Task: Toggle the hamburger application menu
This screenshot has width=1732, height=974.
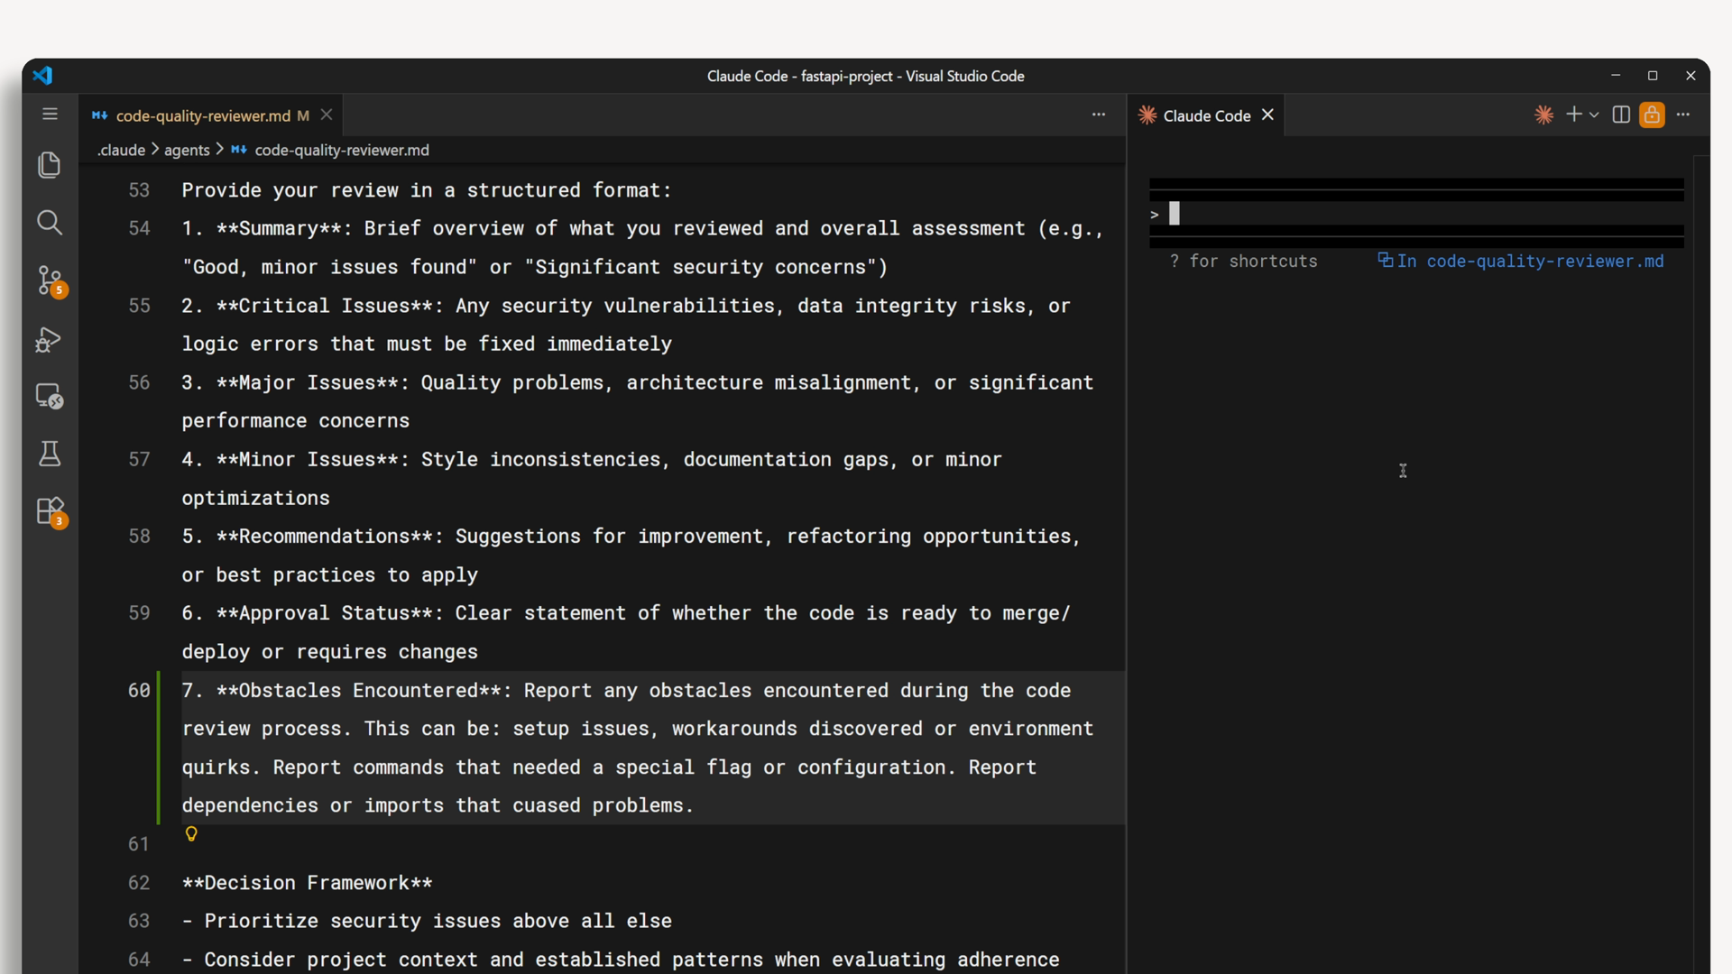Action: tap(50, 115)
